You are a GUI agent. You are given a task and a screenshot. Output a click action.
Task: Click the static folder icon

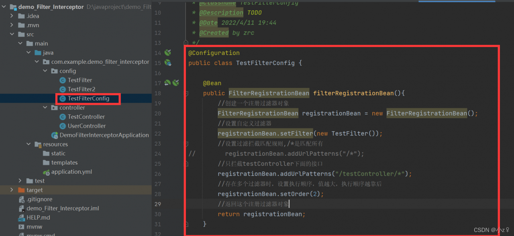(x=46, y=153)
